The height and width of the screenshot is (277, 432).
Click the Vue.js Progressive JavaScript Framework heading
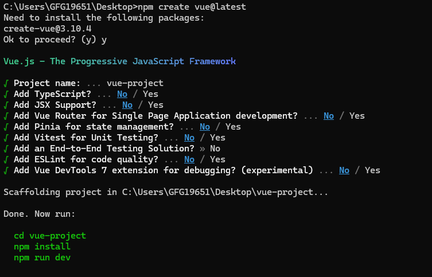pos(119,61)
